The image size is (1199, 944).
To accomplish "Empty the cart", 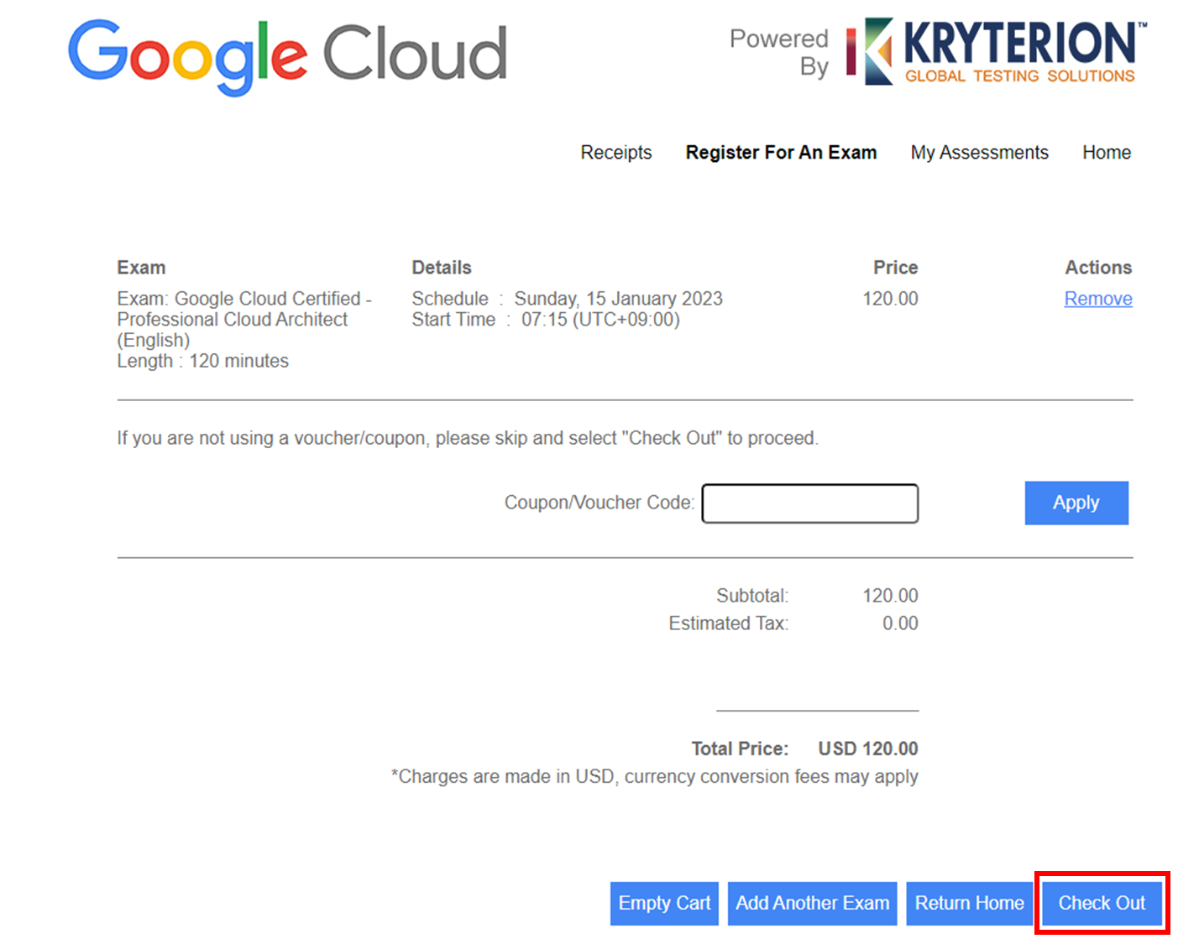I will click(664, 904).
